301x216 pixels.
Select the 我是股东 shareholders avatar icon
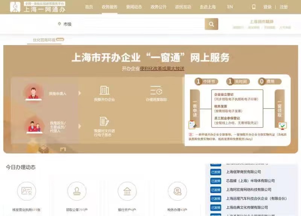(33, 124)
